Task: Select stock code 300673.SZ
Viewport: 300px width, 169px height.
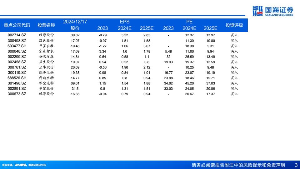Action: [17, 94]
